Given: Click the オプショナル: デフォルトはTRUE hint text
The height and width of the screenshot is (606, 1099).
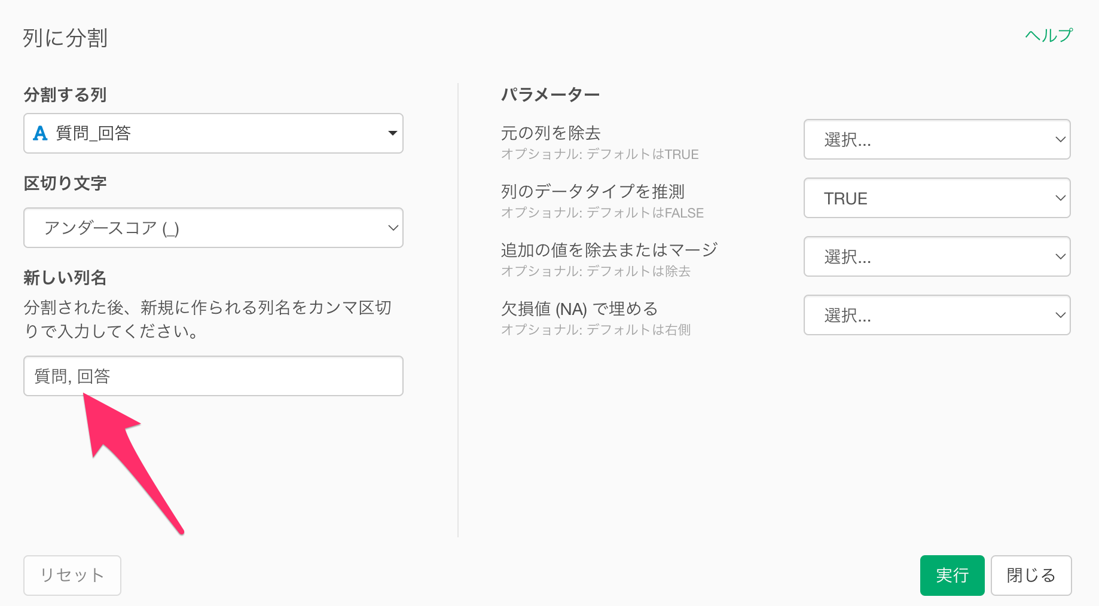Looking at the screenshot, I should tap(600, 154).
